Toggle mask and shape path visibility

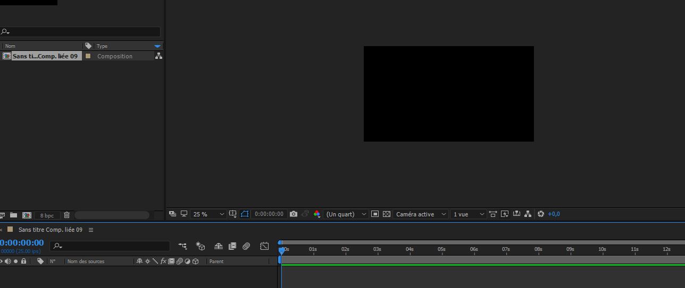click(x=245, y=214)
